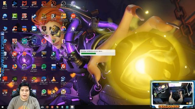This screenshot has height=109, width=195.
Task: Open the Mail app in taskbar
Action: 42,107
